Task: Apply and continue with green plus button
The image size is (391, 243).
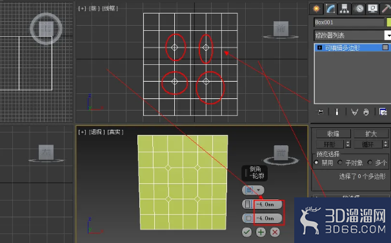Action: 261,232
